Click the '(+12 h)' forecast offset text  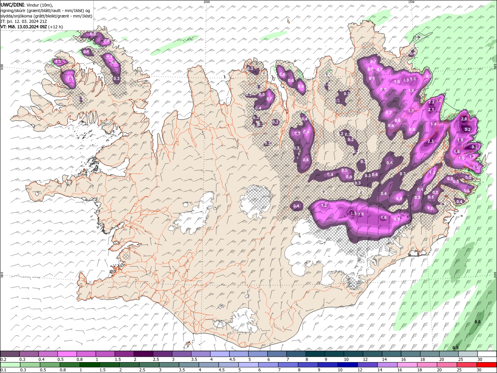pyautogui.click(x=56, y=27)
